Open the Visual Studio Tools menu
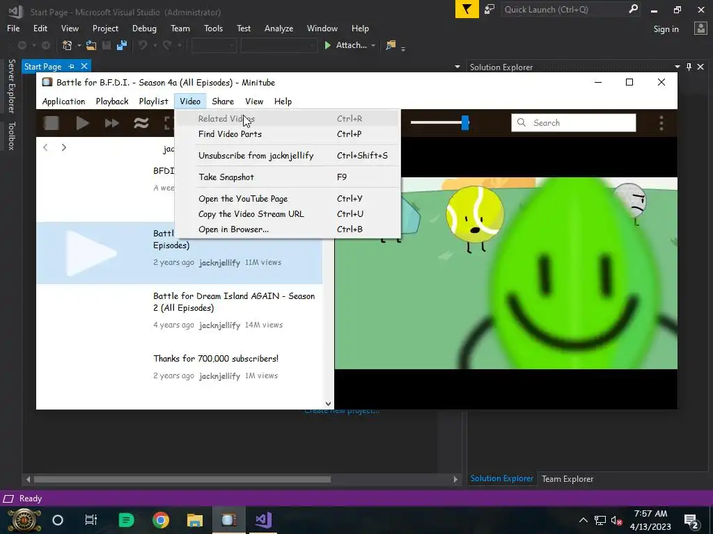 click(x=213, y=28)
